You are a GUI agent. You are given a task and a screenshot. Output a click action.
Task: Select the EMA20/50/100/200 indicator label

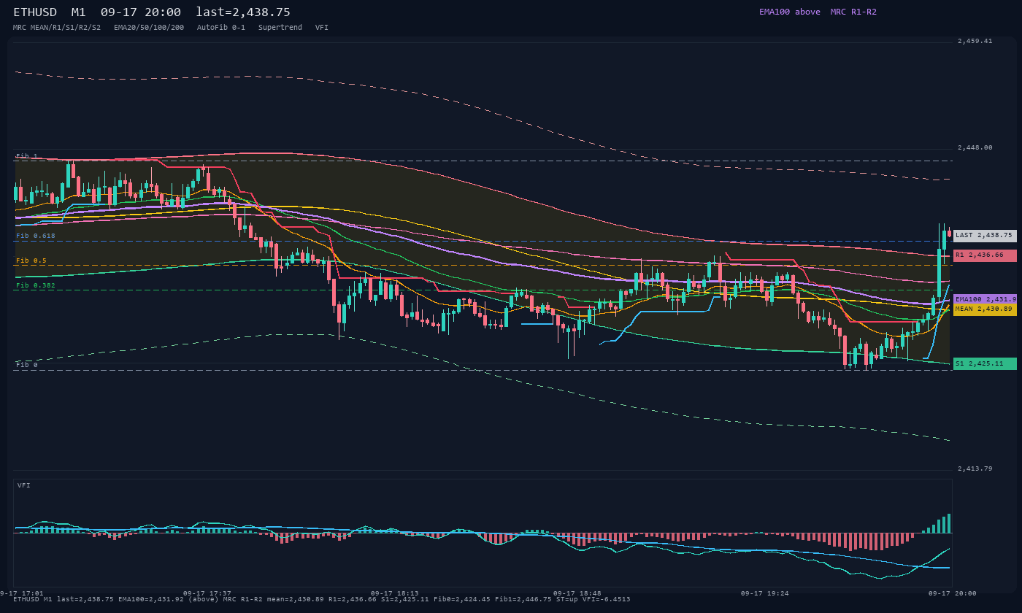[x=149, y=28]
